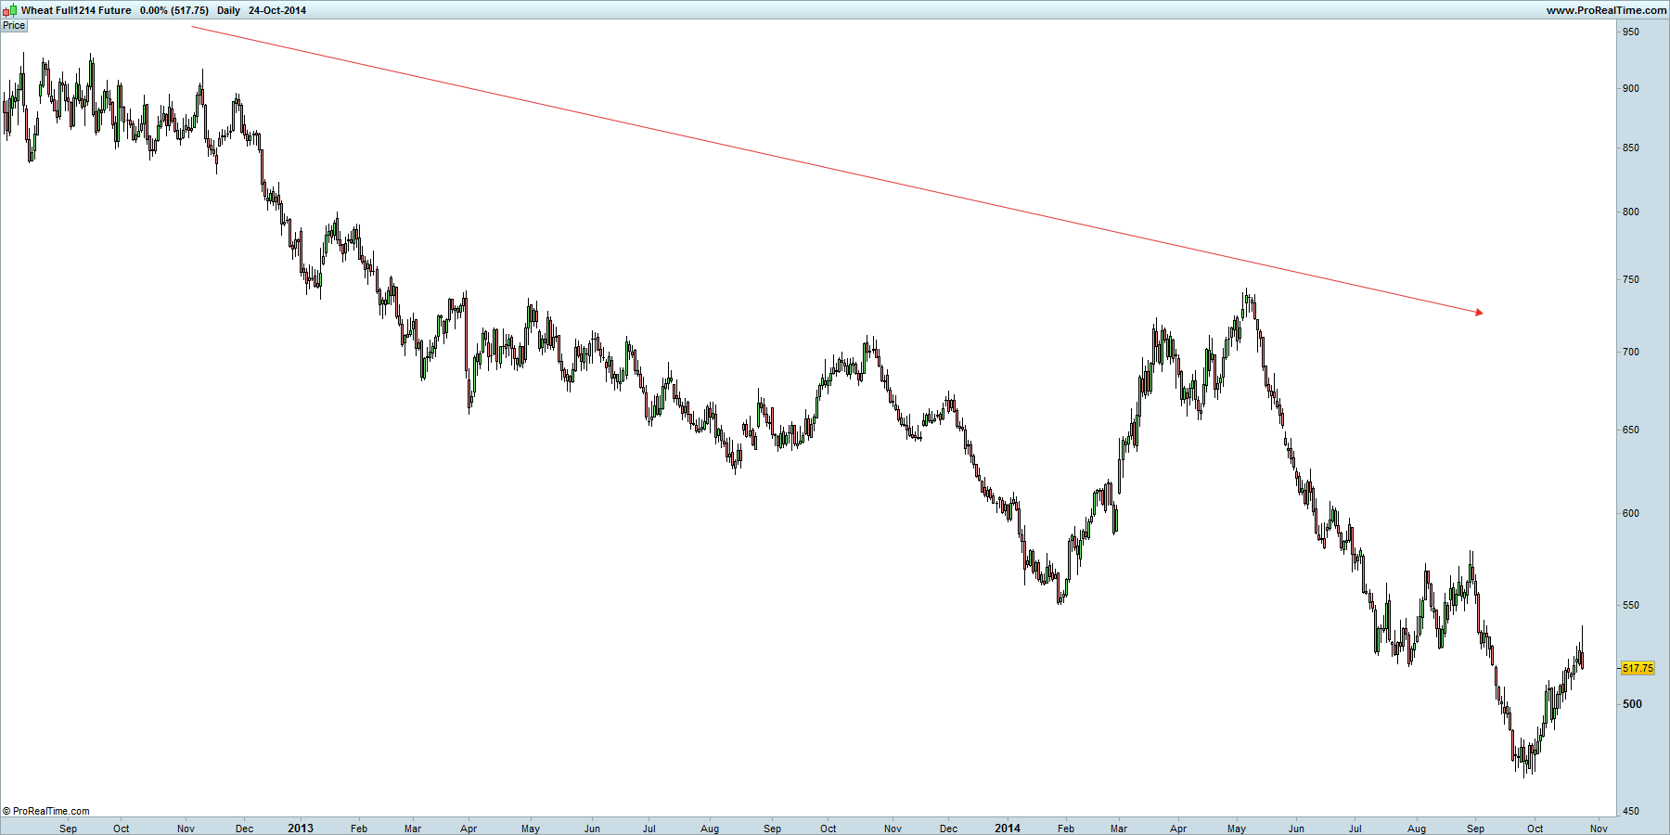The image size is (1670, 835).
Task: Click the bold 500 price axis label
Action: click(1632, 703)
